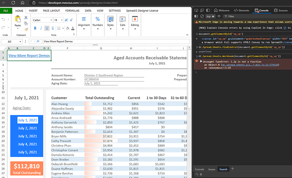292x178 pixels.
Task: Open the Styles ribbon group icon
Action: (110, 19)
